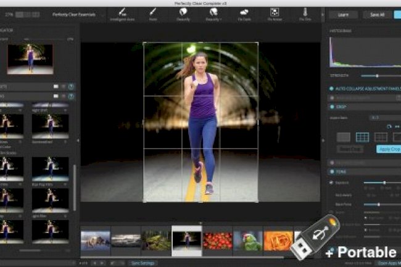Click the Vivid preset brush icon
Viewport: 401px width, 267px height.
coord(152,11)
